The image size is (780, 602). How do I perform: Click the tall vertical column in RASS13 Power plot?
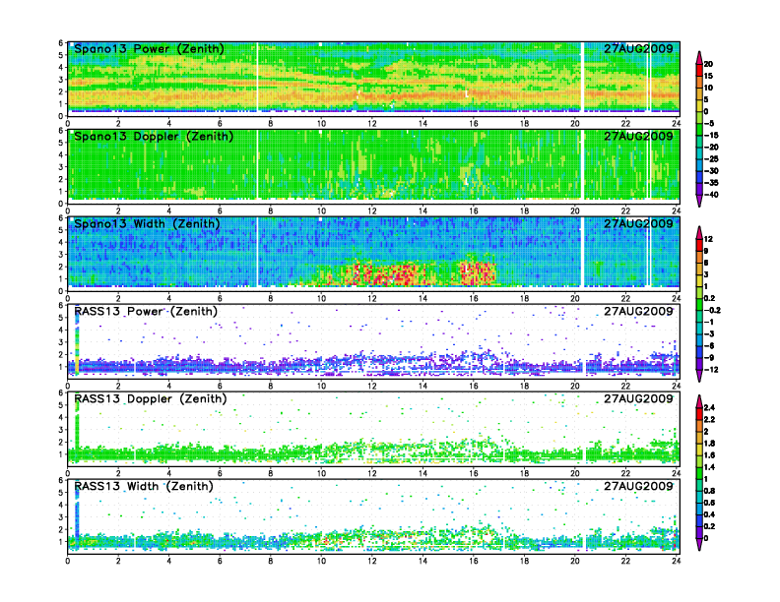(x=77, y=339)
